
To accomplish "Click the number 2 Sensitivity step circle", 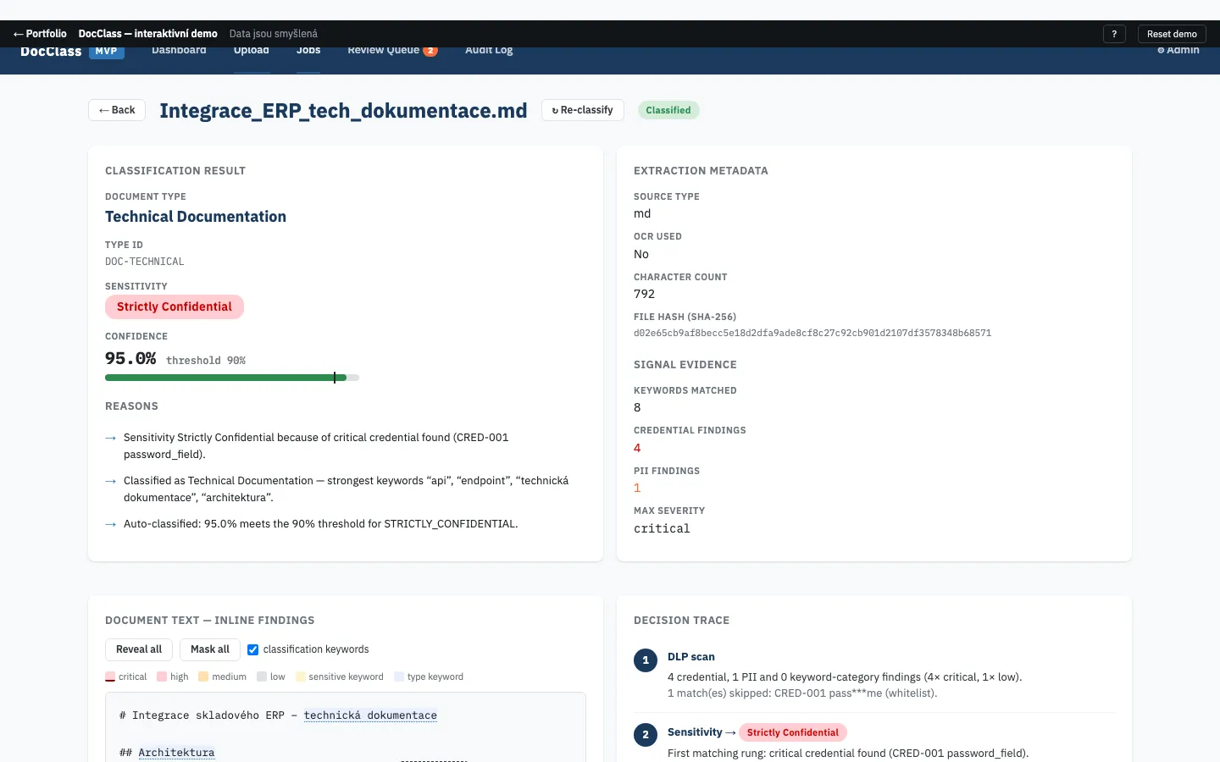I will coord(646,735).
